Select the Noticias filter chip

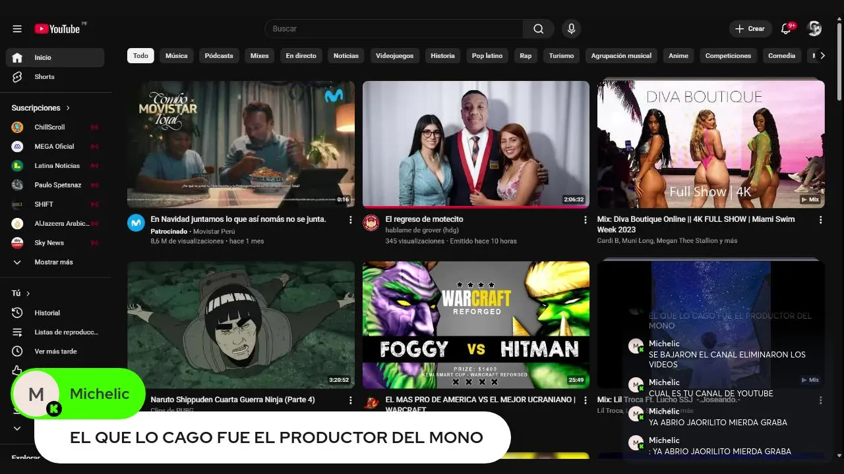[346, 56]
